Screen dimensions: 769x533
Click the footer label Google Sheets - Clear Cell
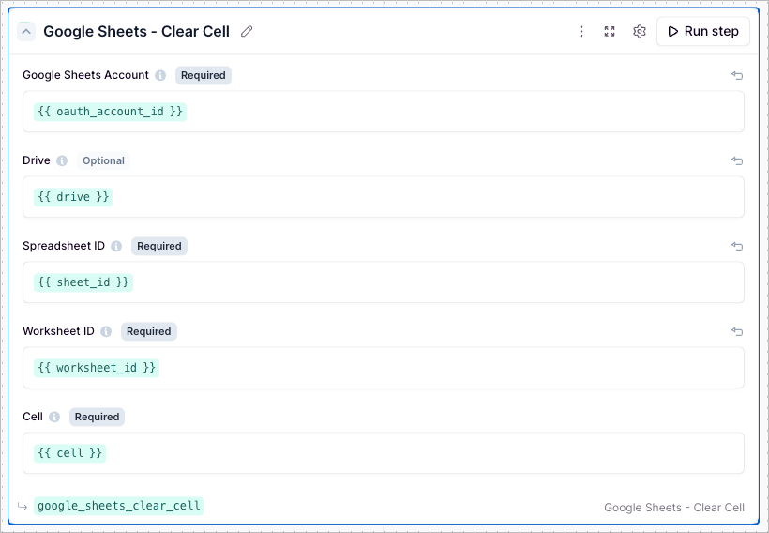pos(674,508)
